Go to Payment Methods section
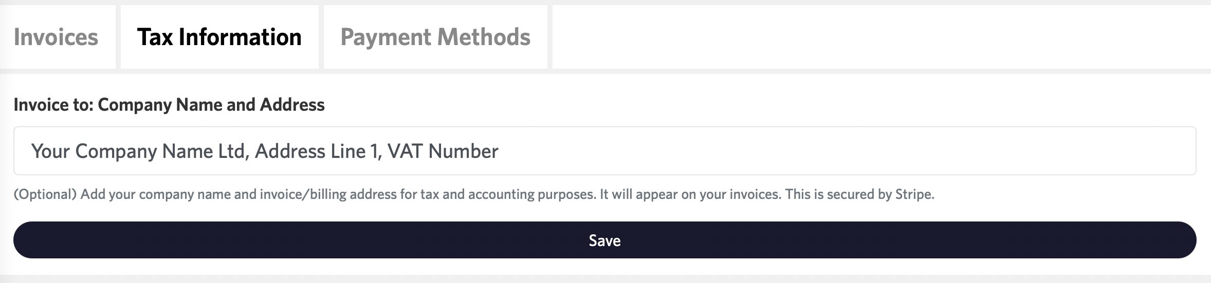 (435, 37)
